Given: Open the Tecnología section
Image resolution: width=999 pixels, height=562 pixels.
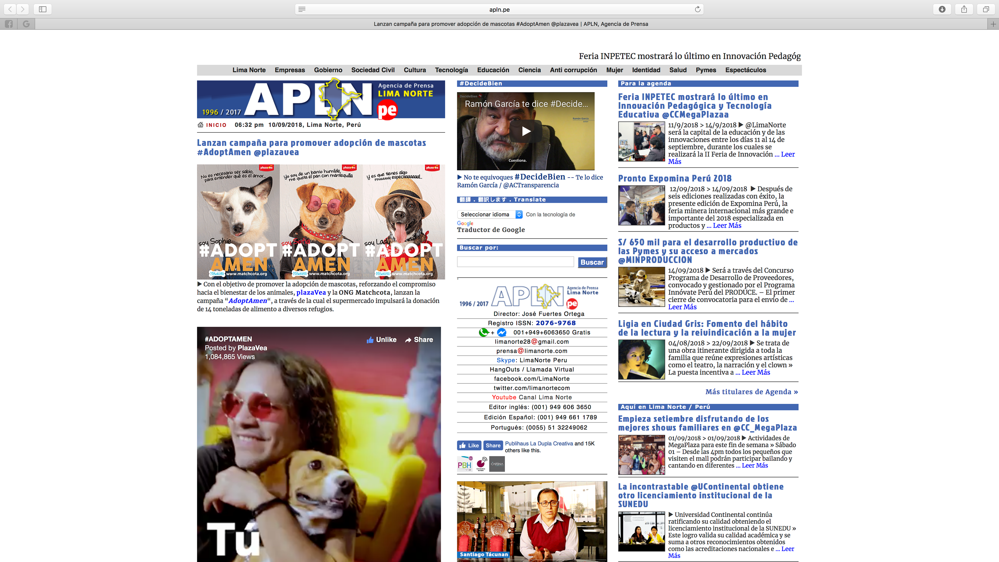Looking at the screenshot, I should tap(451, 70).
